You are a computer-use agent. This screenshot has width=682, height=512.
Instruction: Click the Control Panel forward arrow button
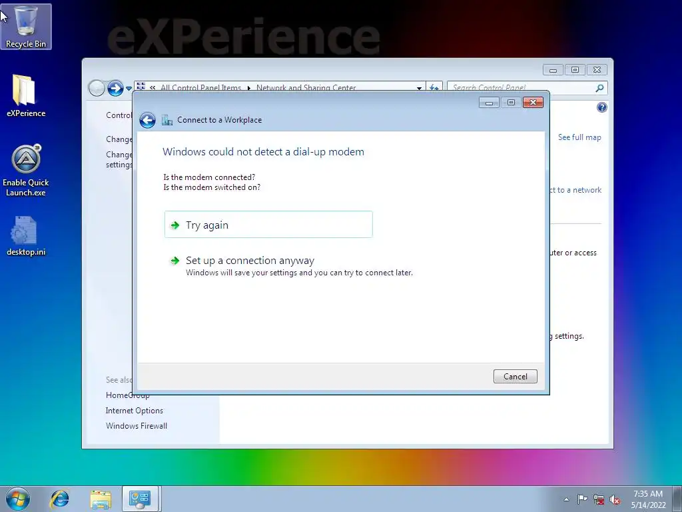115,88
